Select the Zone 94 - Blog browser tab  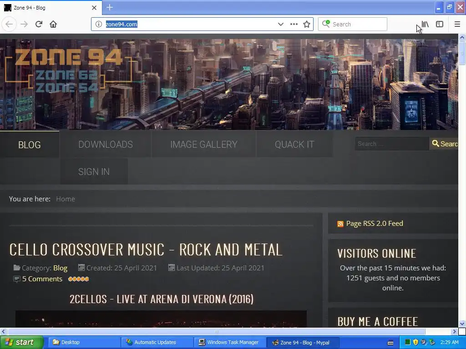click(x=51, y=8)
